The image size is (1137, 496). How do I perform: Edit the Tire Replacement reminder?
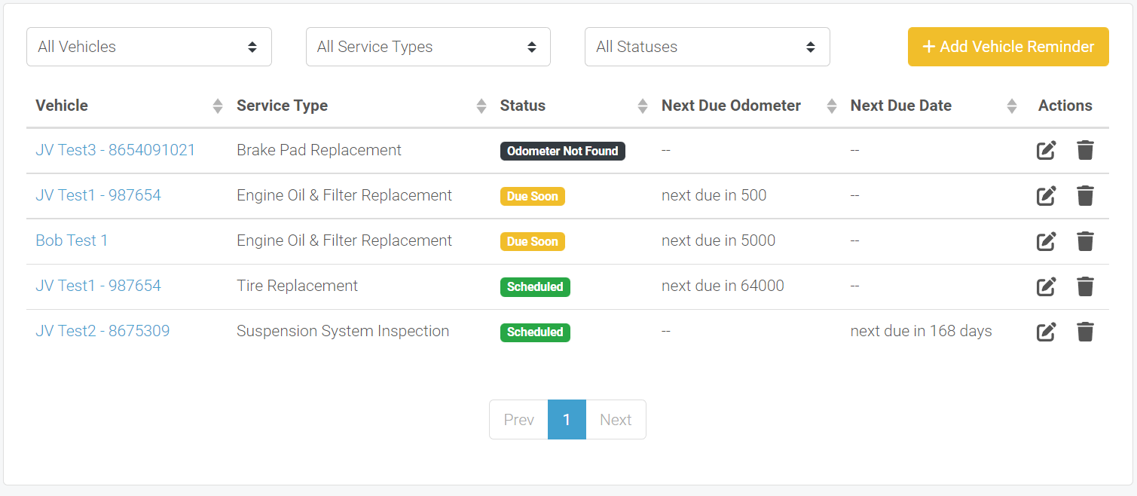click(x=1046, y=286)
